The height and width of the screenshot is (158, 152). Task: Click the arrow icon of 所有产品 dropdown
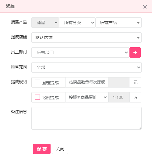click(x=138, y=23)
